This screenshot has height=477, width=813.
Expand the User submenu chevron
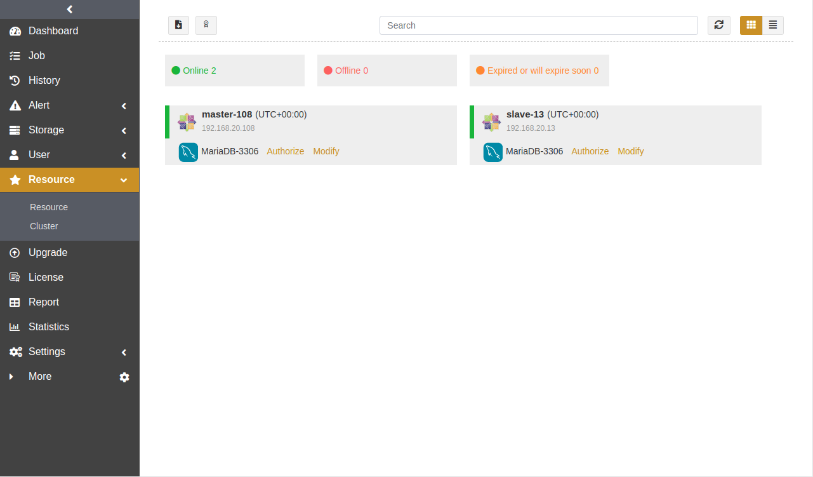[124, 156]
